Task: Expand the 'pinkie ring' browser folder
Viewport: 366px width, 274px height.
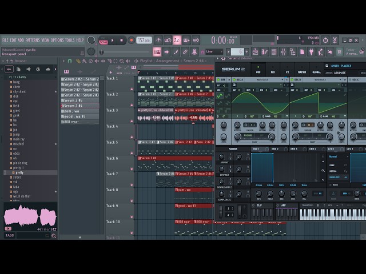Action: (20, 163)
